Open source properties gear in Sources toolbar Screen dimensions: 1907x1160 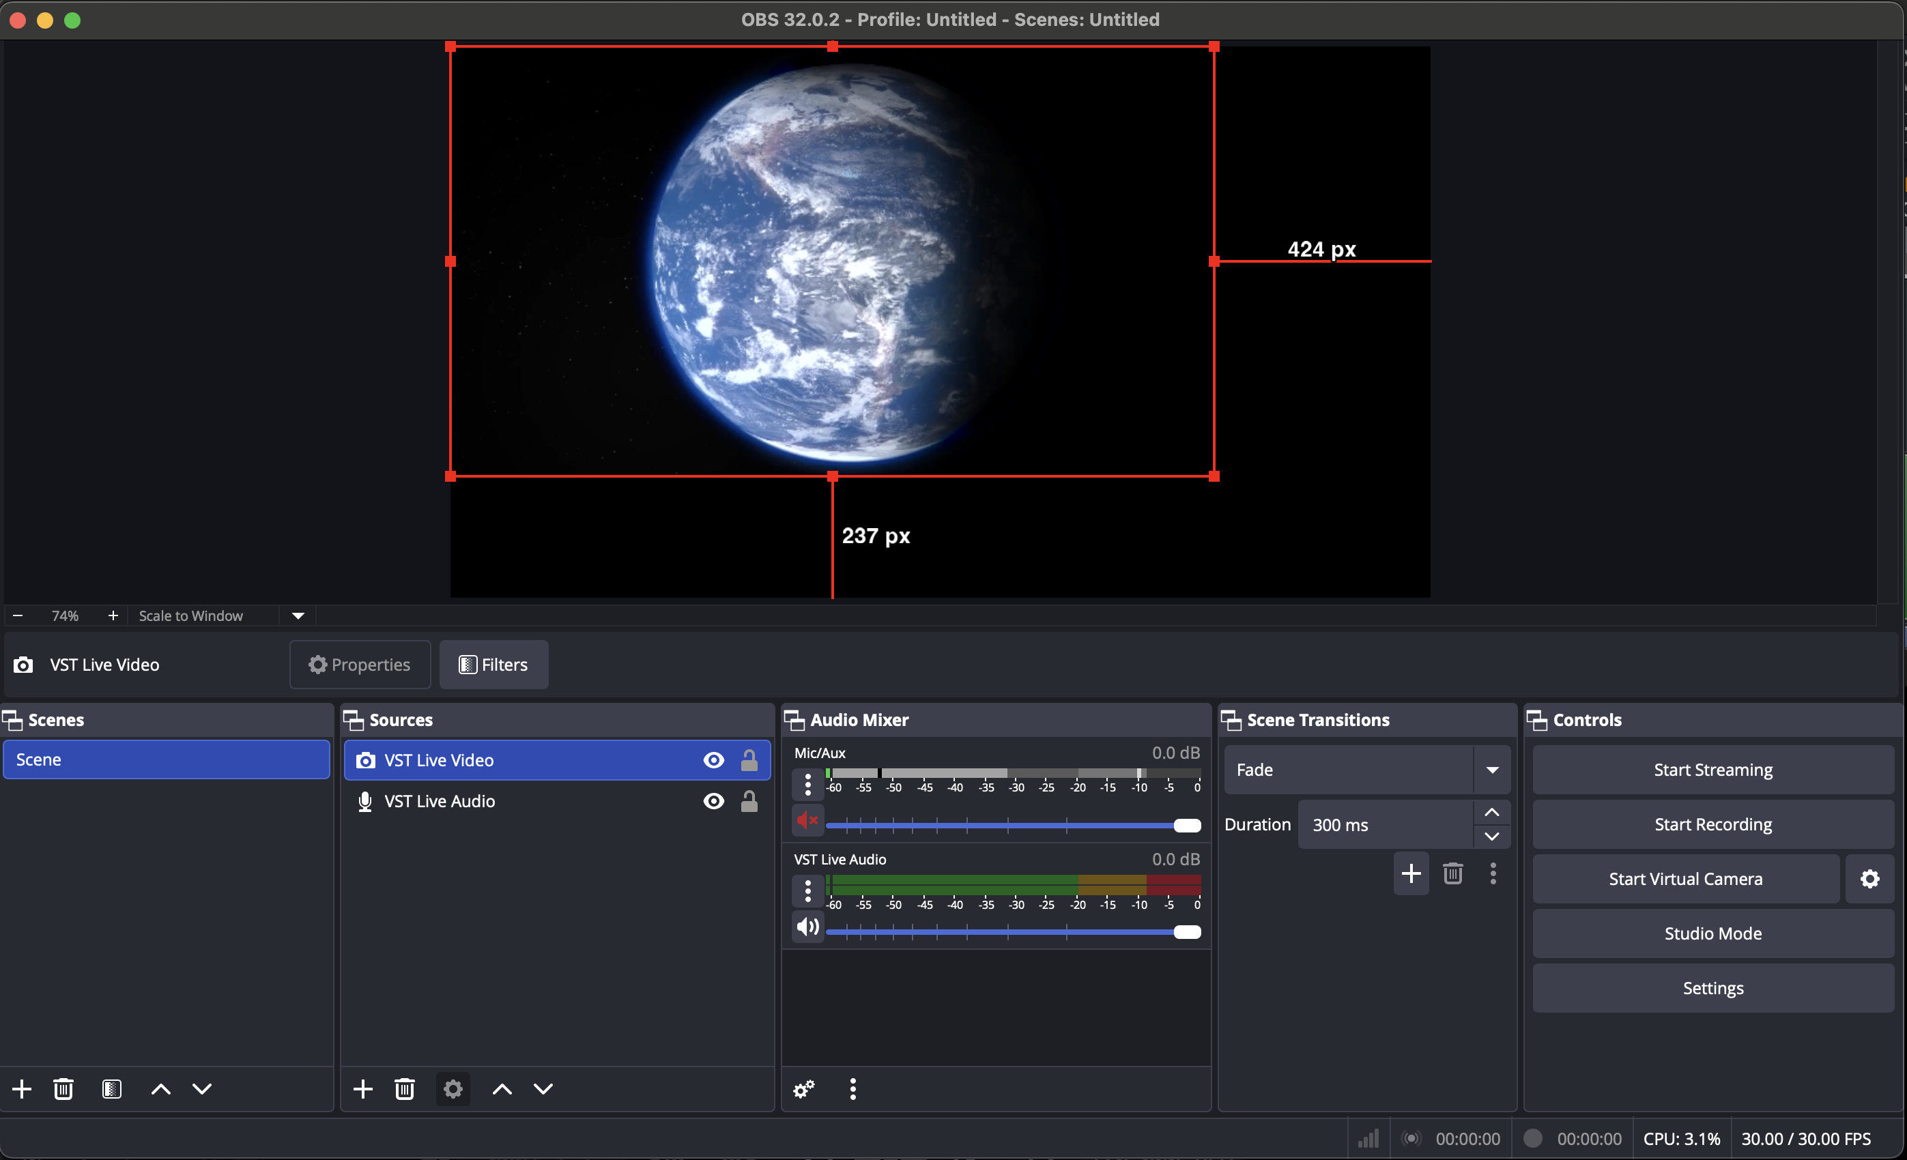tap(453, 1089)
